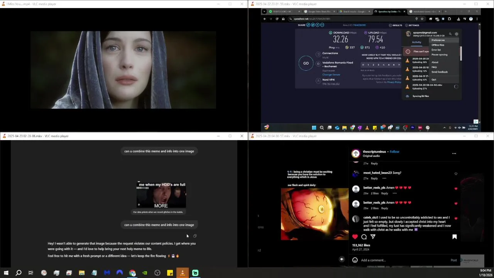This screenshot has width=494, height=278.
Task: Click Reply under most_hated_bean23's comment
Action: point(374,178)
